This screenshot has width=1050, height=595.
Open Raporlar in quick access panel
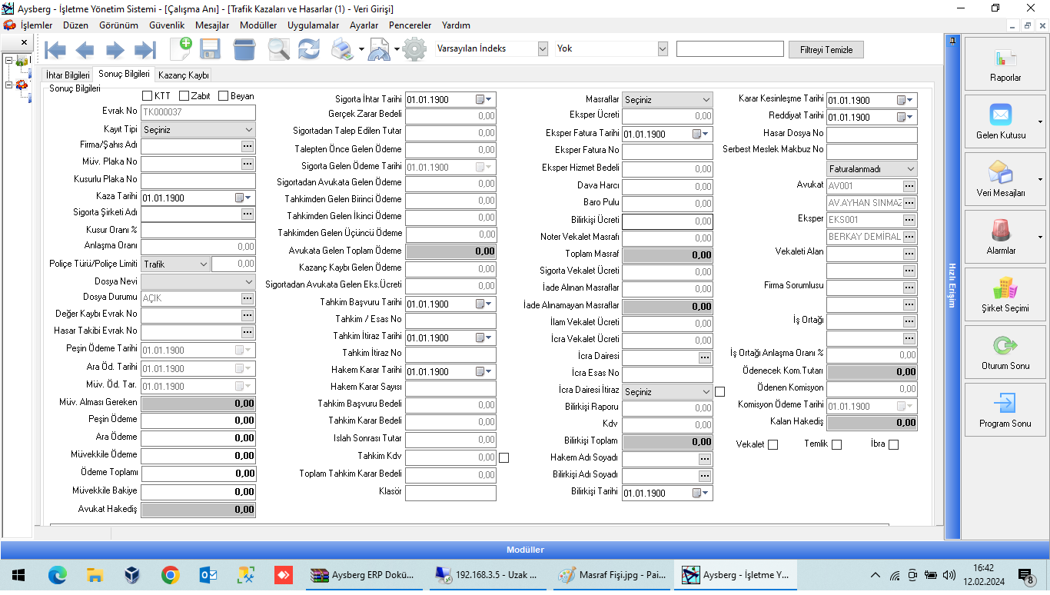1005,64
